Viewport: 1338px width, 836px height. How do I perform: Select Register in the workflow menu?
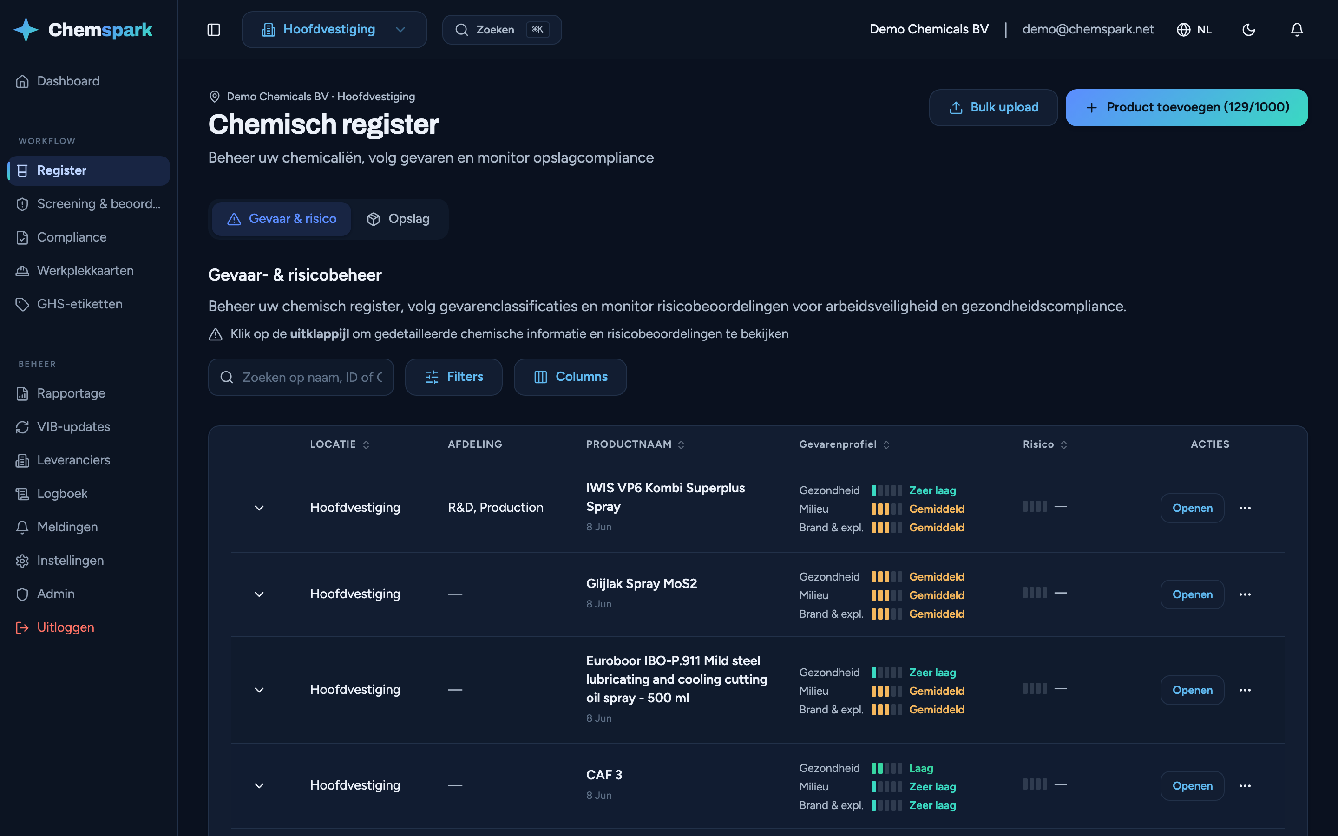click(88, 170)
